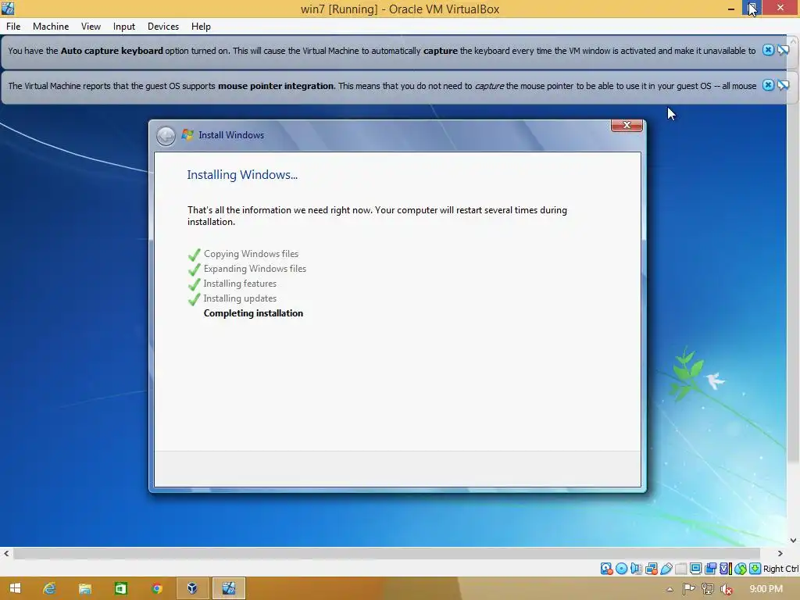Screen dimensions: 800x600
Task: Click the optical drive status icon
Action: pyautogui.click(x=621, y=569)
